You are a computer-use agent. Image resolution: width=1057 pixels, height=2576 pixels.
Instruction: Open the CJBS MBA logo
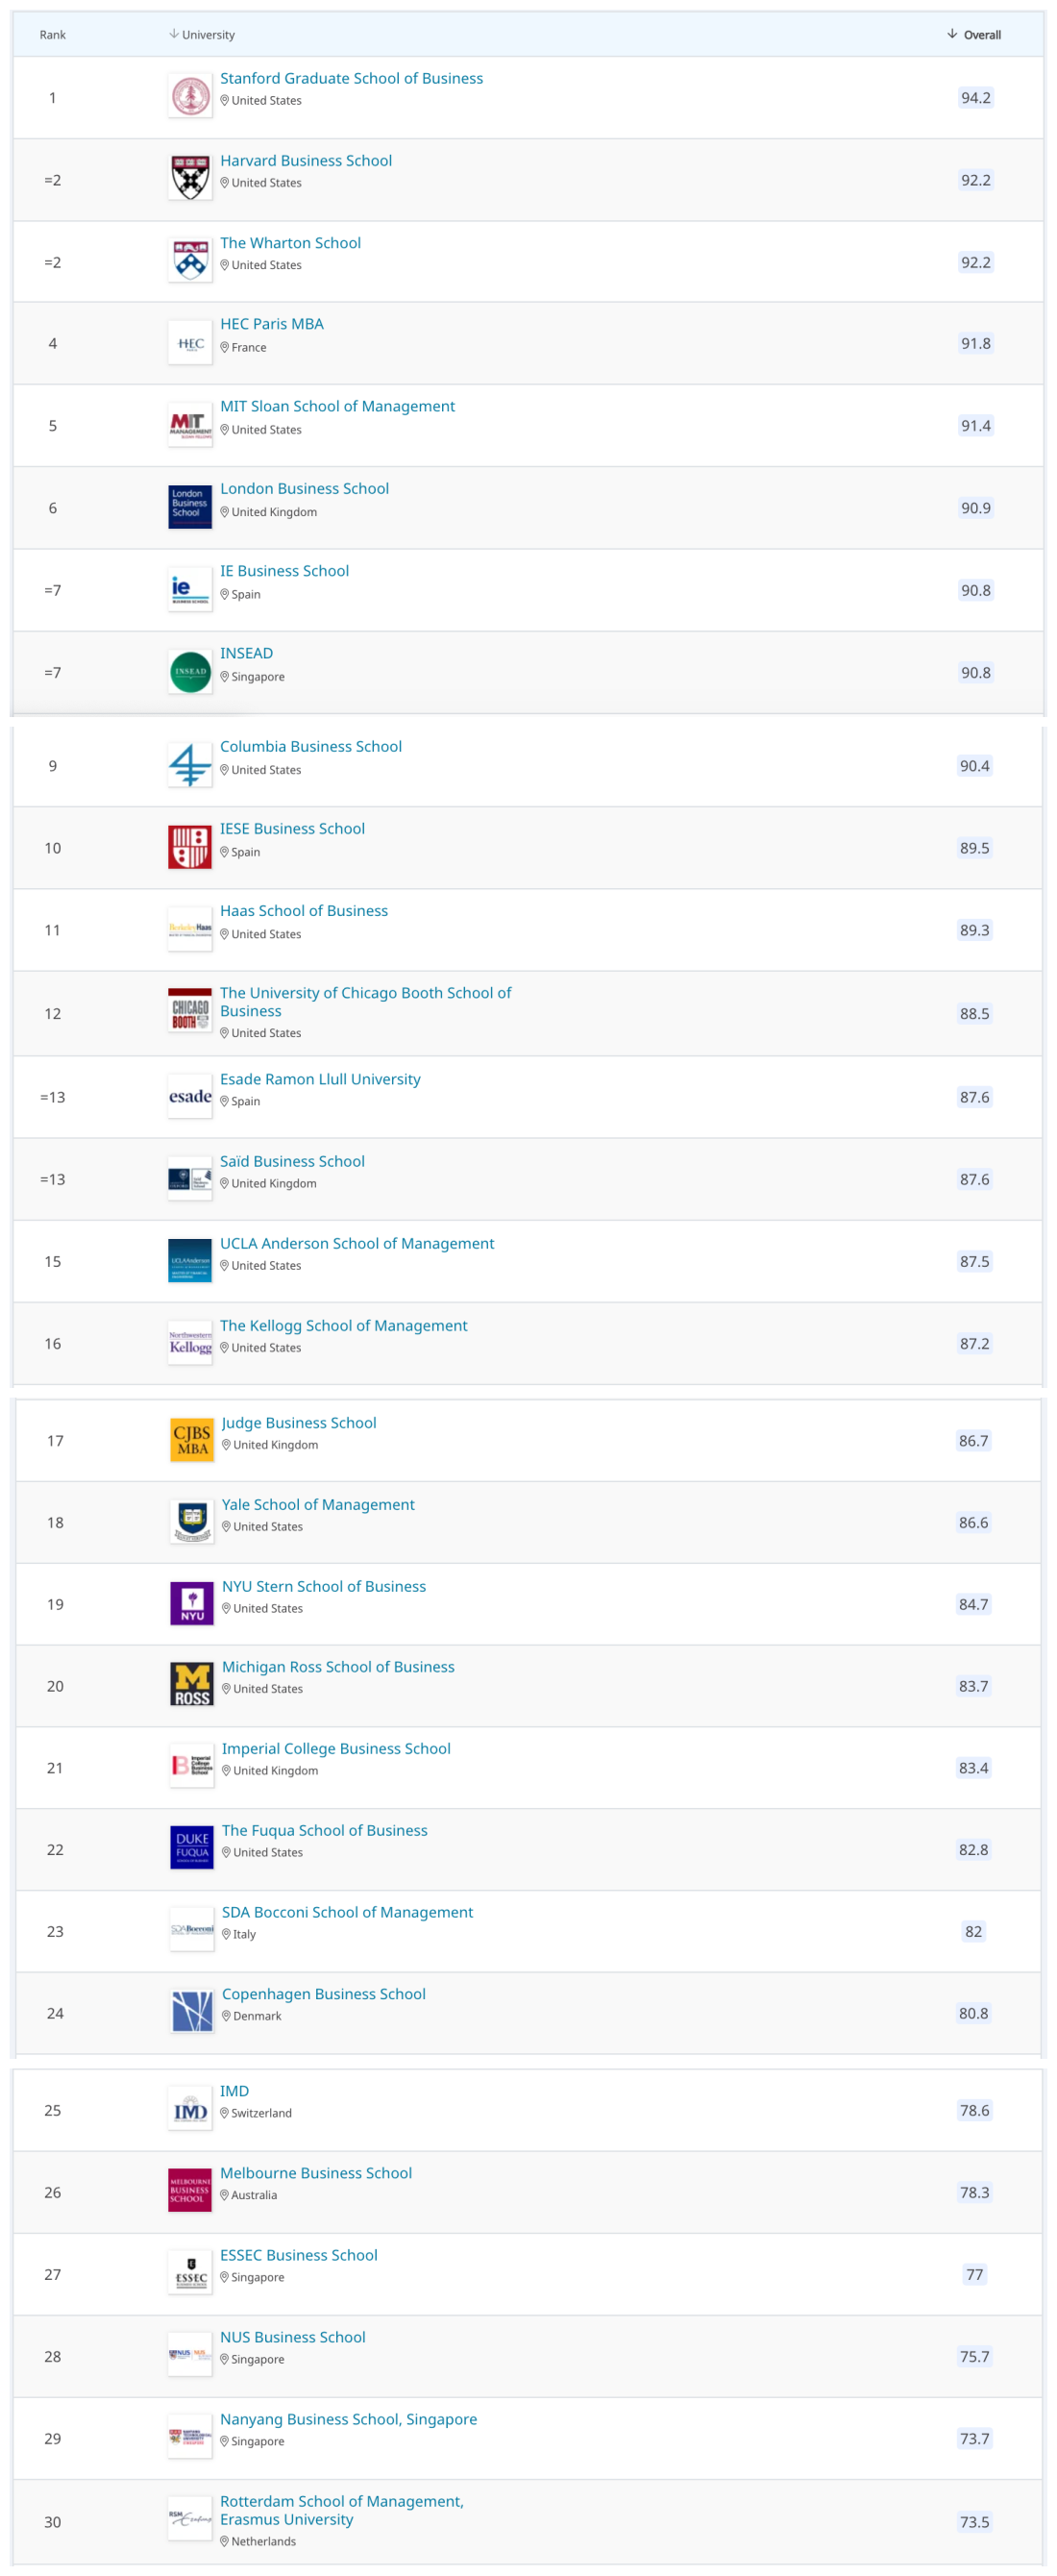click(192, 1440)
